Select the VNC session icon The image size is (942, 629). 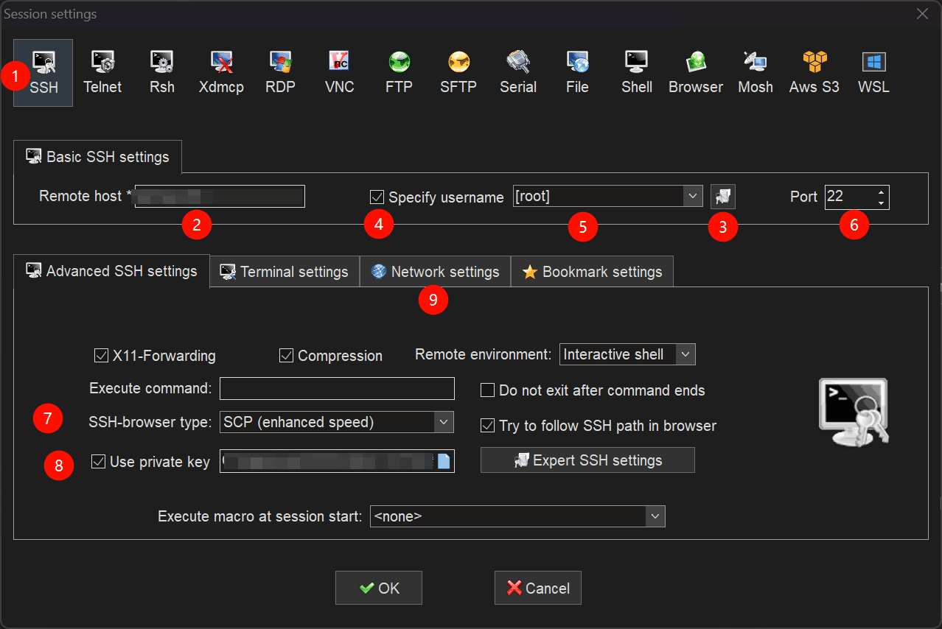[x=339, y=72]
